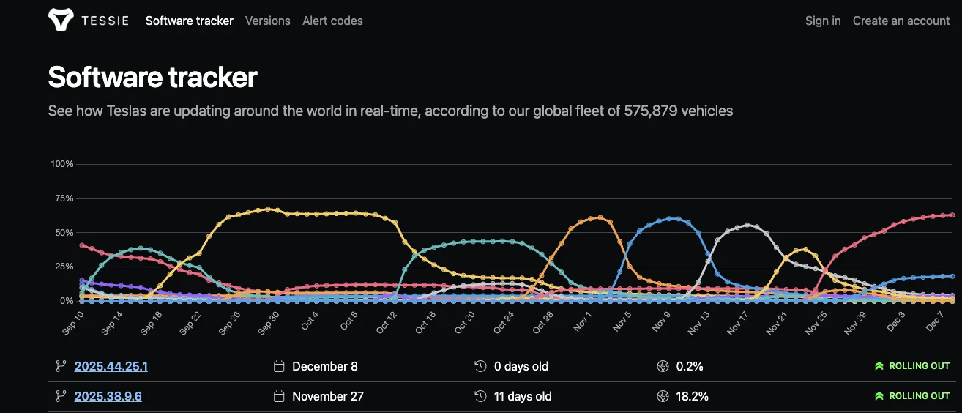Click rolling out arrows icon for 2025.44.25.1

click(879, 366)
